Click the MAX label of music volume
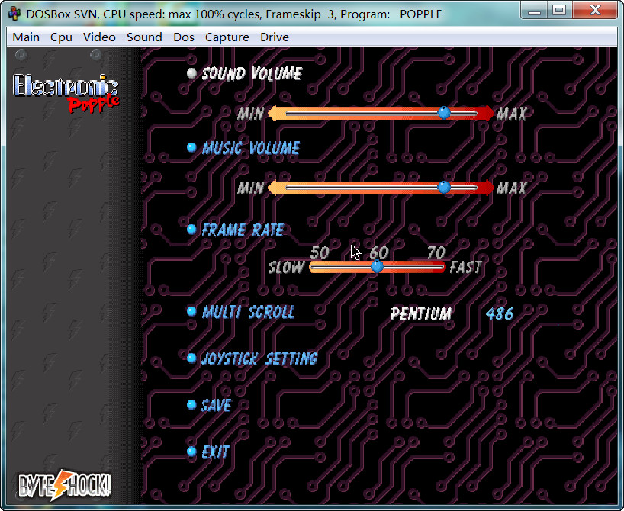Screen dimensions: 624x511 (x=512, y=188)
